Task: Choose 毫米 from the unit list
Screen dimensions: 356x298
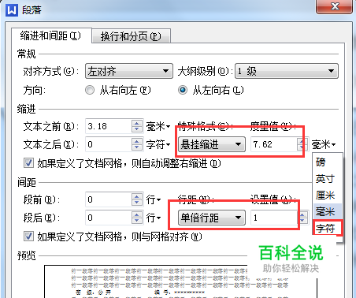Action: click(x=328, y=211)
